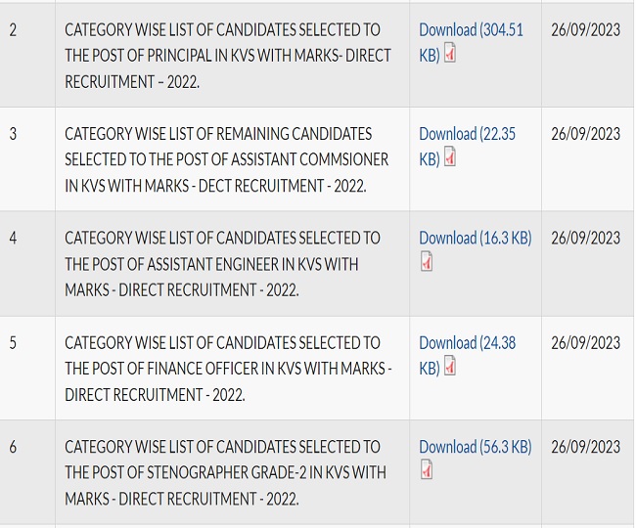Click serial number 4 cell
636x528 pixels.
(13, 238)
